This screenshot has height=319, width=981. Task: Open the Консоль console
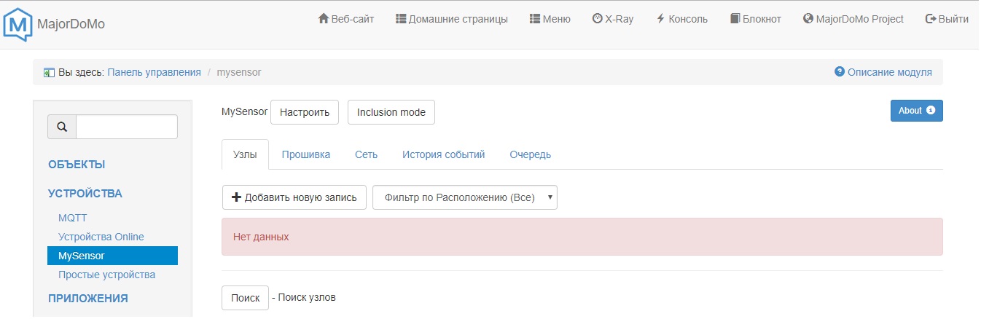click(681, 19)
